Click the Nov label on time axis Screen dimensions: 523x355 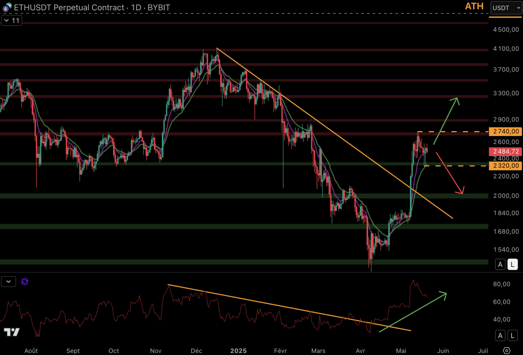(156, 351)
